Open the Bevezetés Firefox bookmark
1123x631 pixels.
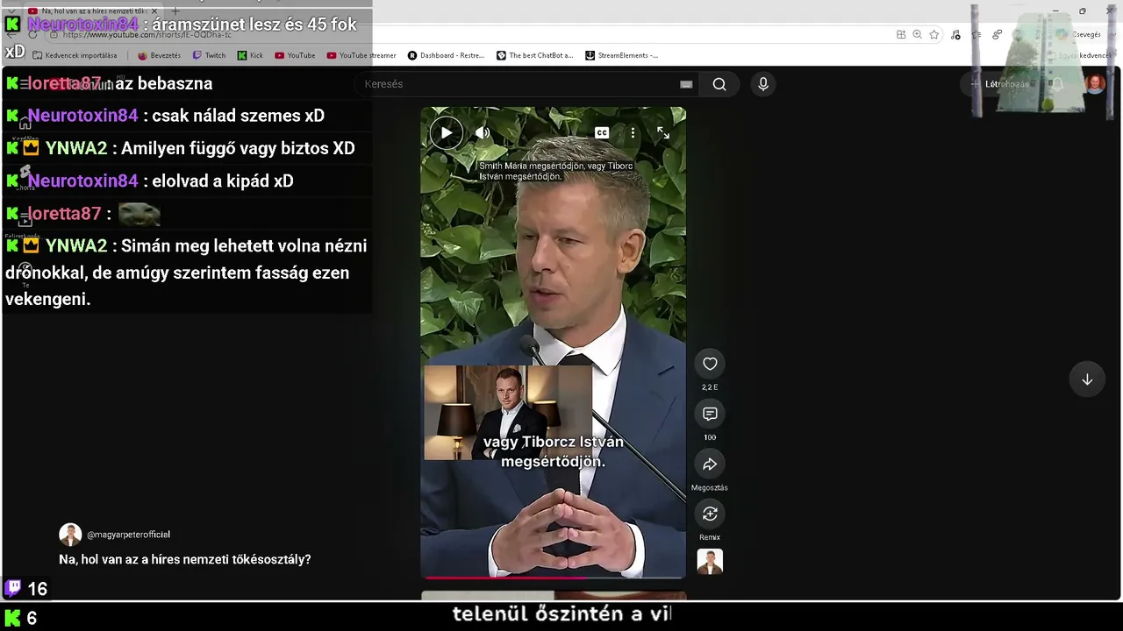(159, 55)
